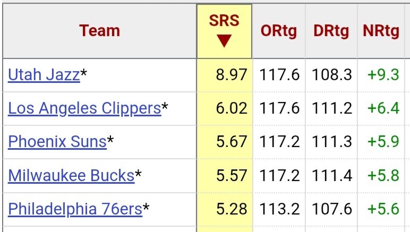410x232 pixels.
Task: Open the Utah Jazz team link
Action: point(44,75)
